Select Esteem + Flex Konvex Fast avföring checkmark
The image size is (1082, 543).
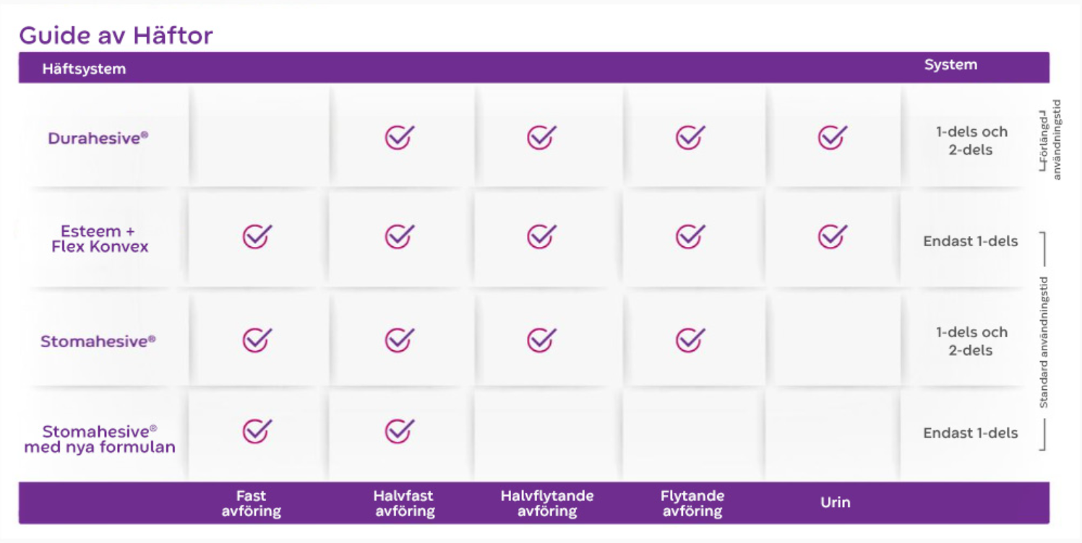click(x=257, y=236)
